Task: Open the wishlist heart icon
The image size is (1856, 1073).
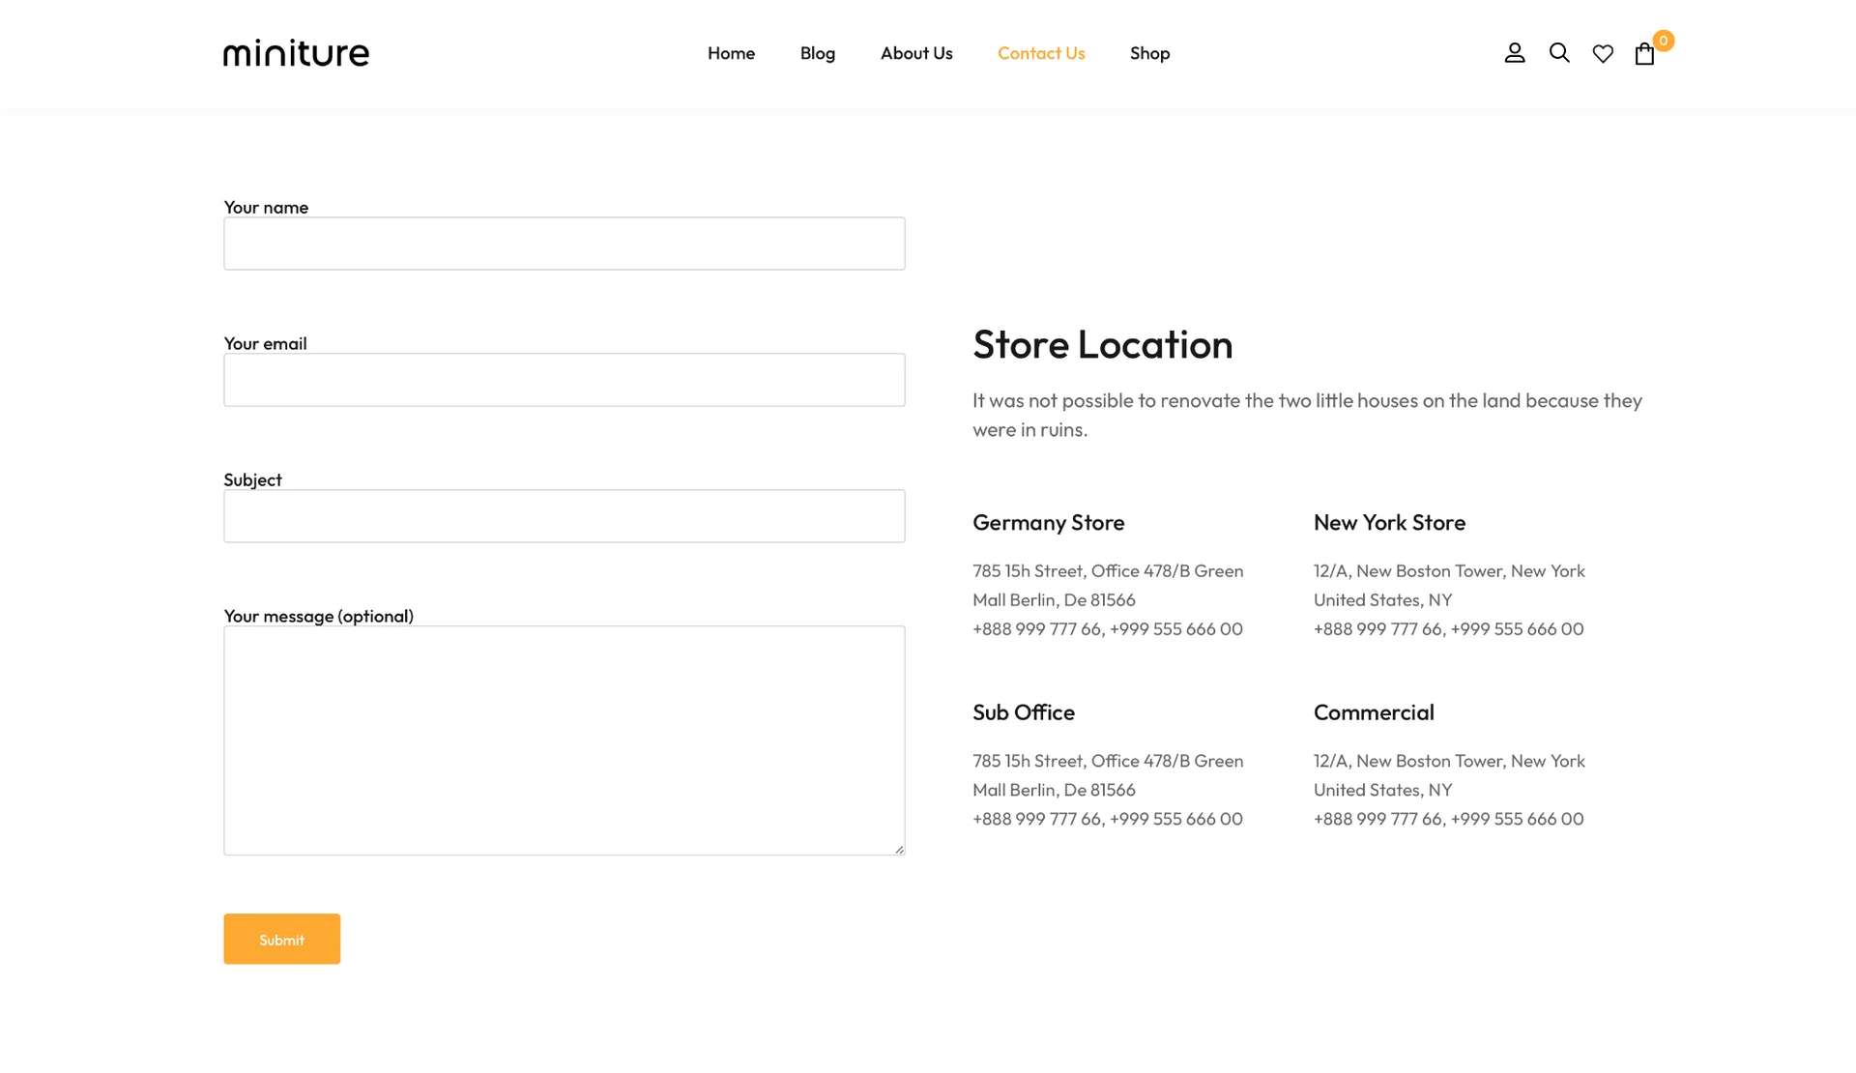Action: [x=1602, y=54]
